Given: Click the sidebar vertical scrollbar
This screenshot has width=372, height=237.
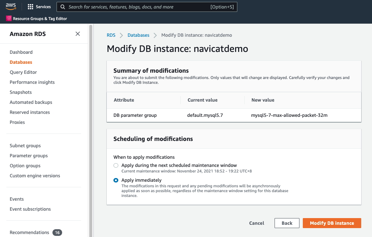Looking at the screenshot, I should (91, 131).
